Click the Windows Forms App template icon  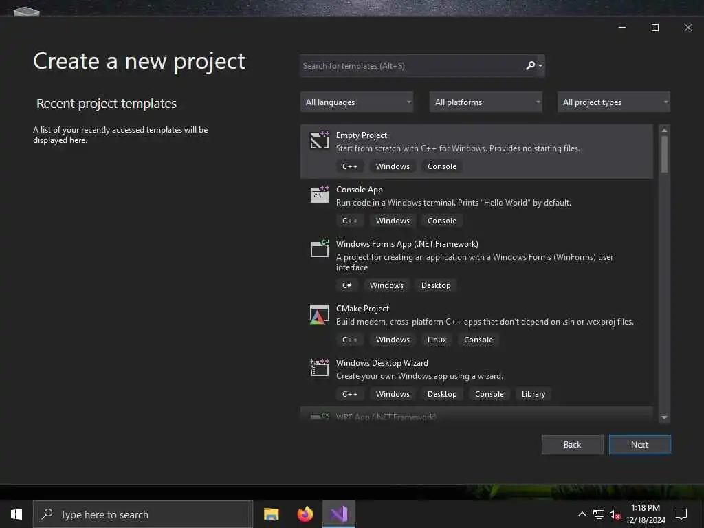[x=319, y=249]
